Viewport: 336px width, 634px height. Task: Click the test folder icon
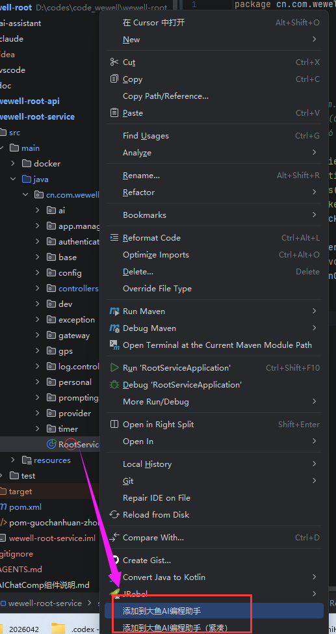tap(14, 475)
